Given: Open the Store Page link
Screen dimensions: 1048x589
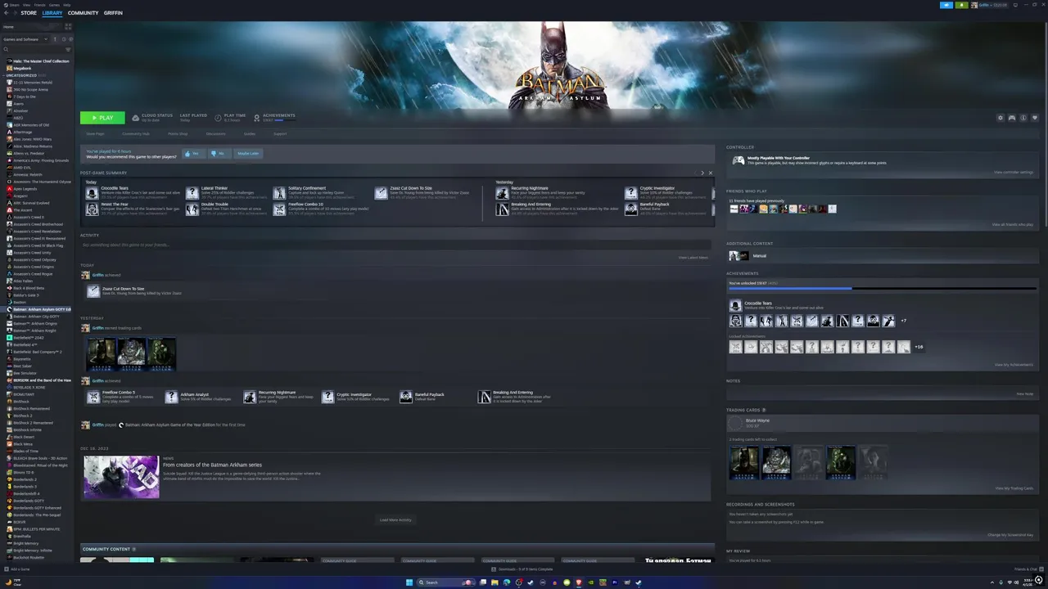Looking at the screenshot, I should click(x=95, y=133).
